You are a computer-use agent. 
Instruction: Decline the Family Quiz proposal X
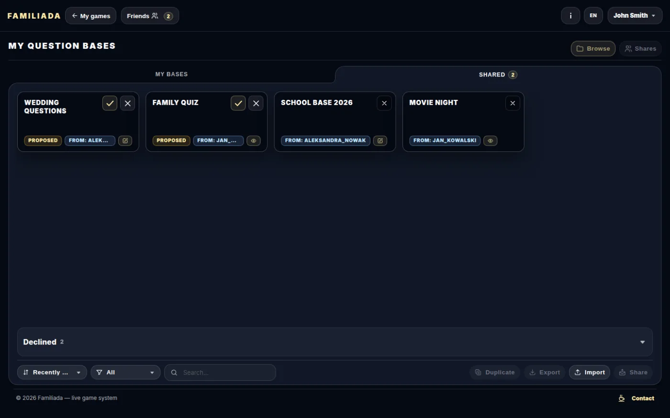point(256,103)
